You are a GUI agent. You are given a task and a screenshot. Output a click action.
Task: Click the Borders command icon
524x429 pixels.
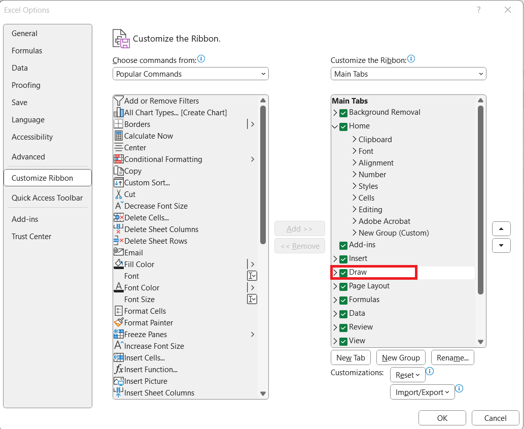119,124
